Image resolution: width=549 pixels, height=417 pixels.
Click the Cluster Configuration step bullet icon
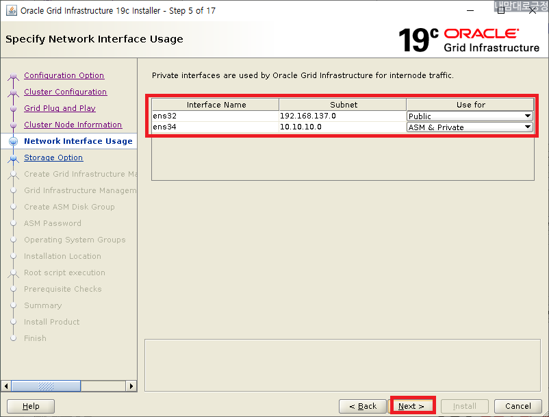pyautogui.click(x=13, y=92)
